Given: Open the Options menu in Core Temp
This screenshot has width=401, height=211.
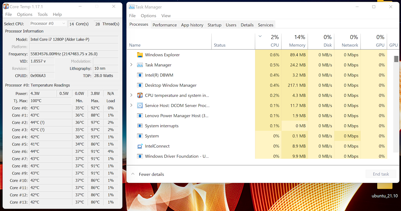Looking at the screenshot, I should click(x=25, y=14).
